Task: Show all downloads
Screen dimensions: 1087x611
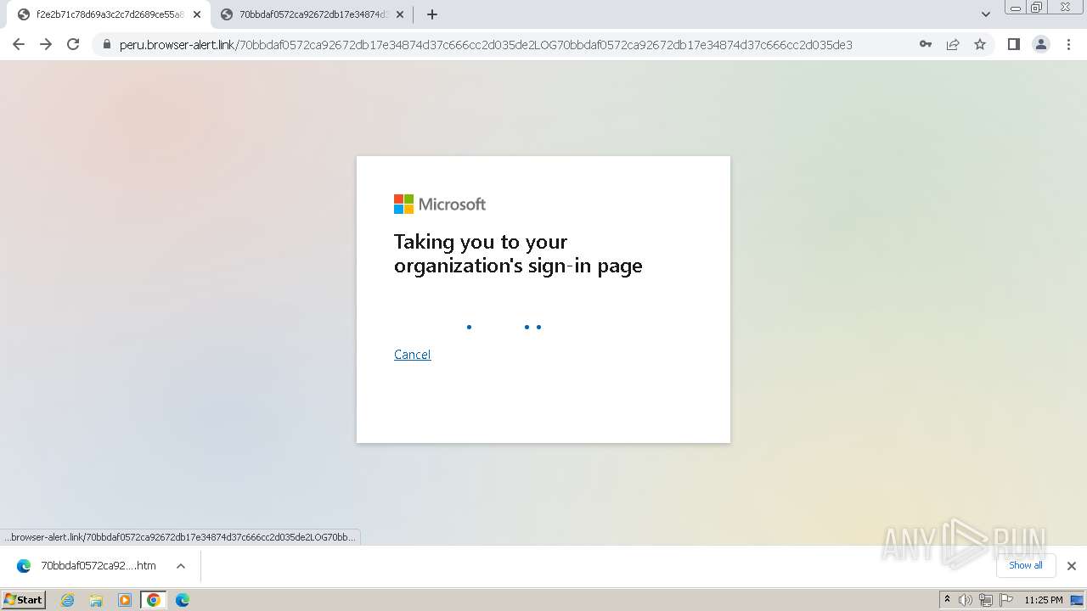Action: [x=1025, y=565]
